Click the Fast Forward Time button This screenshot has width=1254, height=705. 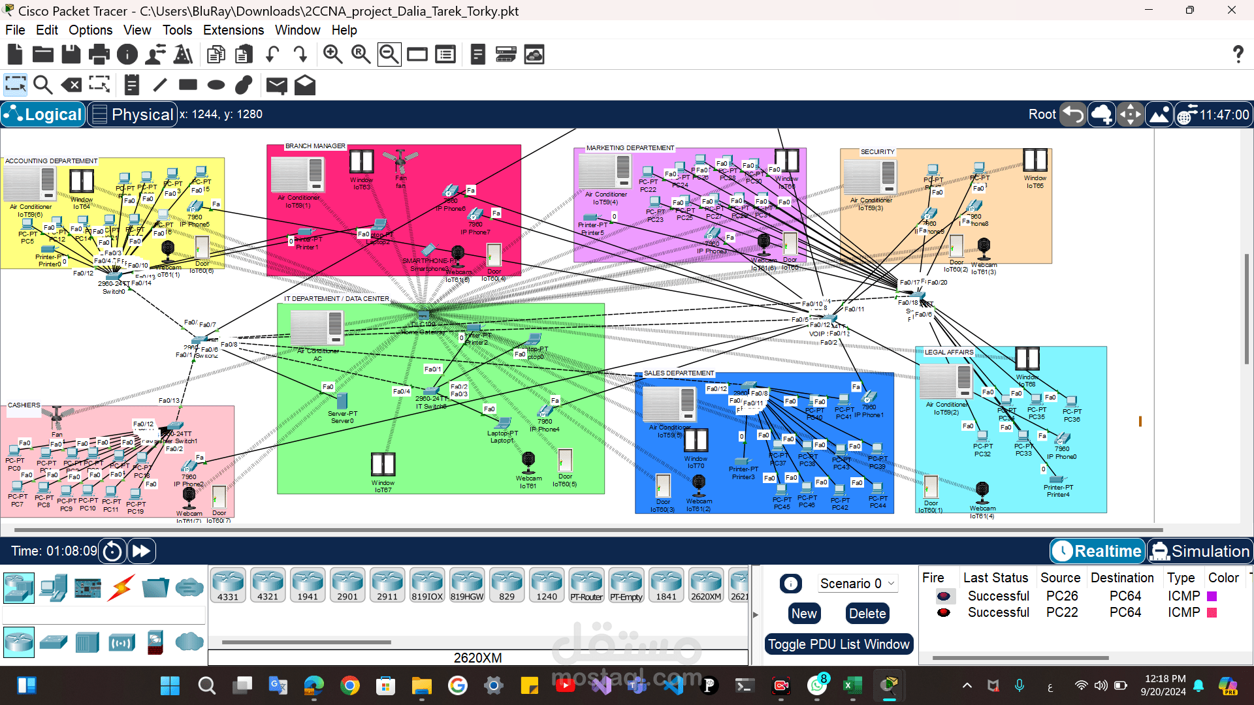[141, 551]
